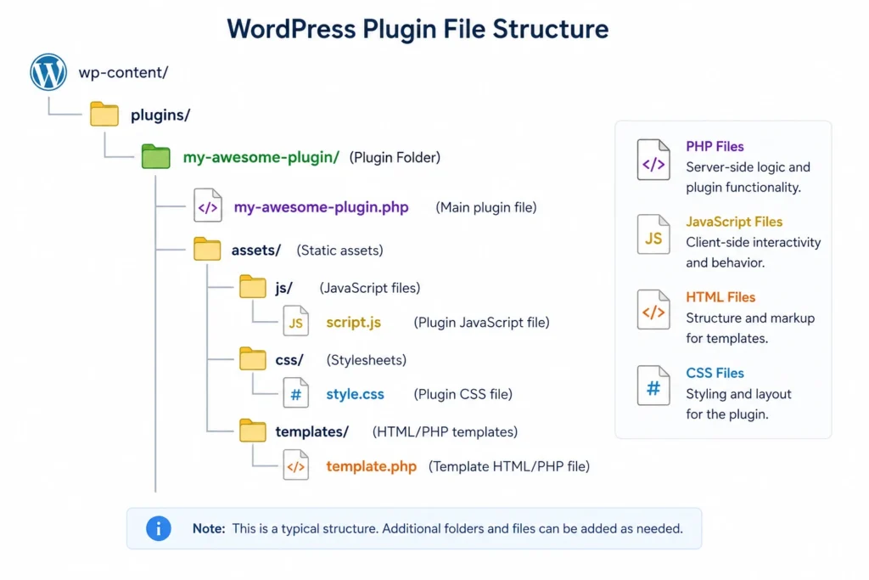This screenshot has width=869, height=580.
Task: Select the my-awesome-plugin.php file icon
Action: [208, 206]
